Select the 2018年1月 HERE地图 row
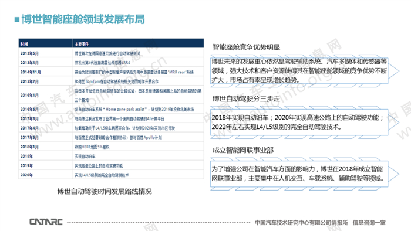This screenshot has height=231, width=411. pos(111,147)
